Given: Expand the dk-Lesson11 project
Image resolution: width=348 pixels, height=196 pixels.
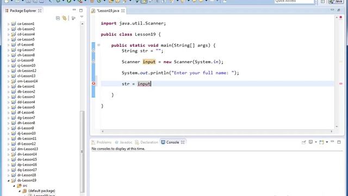Looking at the screenshot, I should [9, 139].
